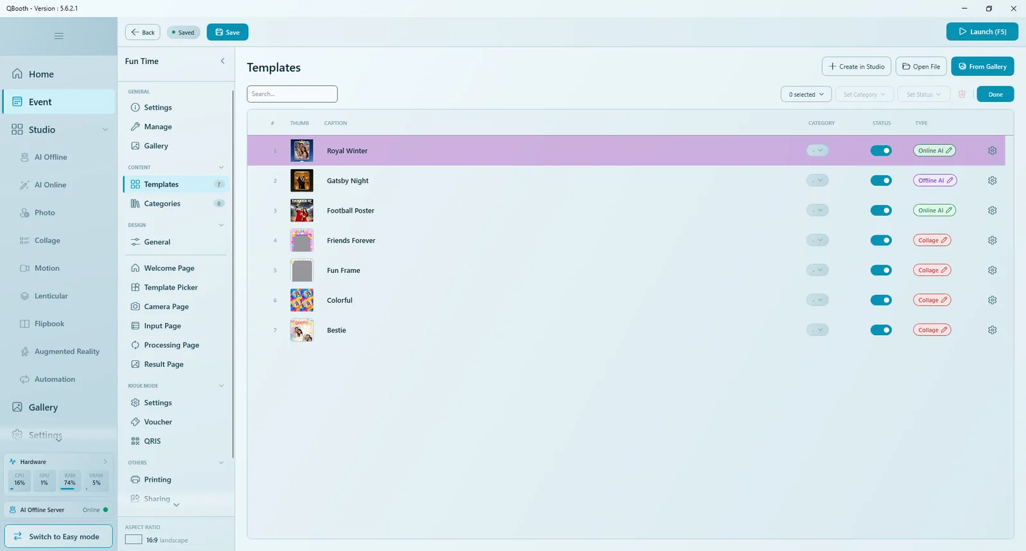Collapse the Fun Time side panel
The width and height of the screenshot is (1026, 551).
click(x=223, y=61)
